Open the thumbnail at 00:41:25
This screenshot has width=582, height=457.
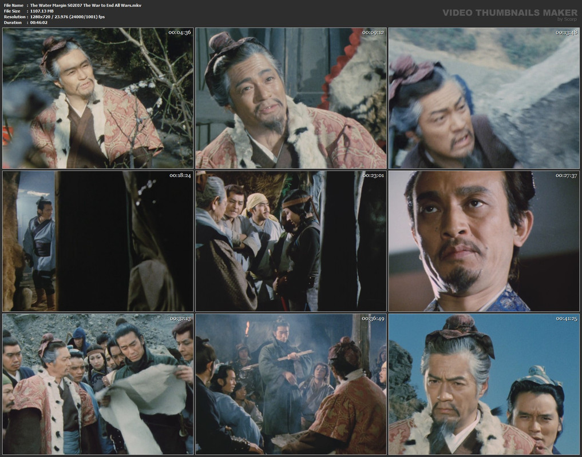pos(484,384)
